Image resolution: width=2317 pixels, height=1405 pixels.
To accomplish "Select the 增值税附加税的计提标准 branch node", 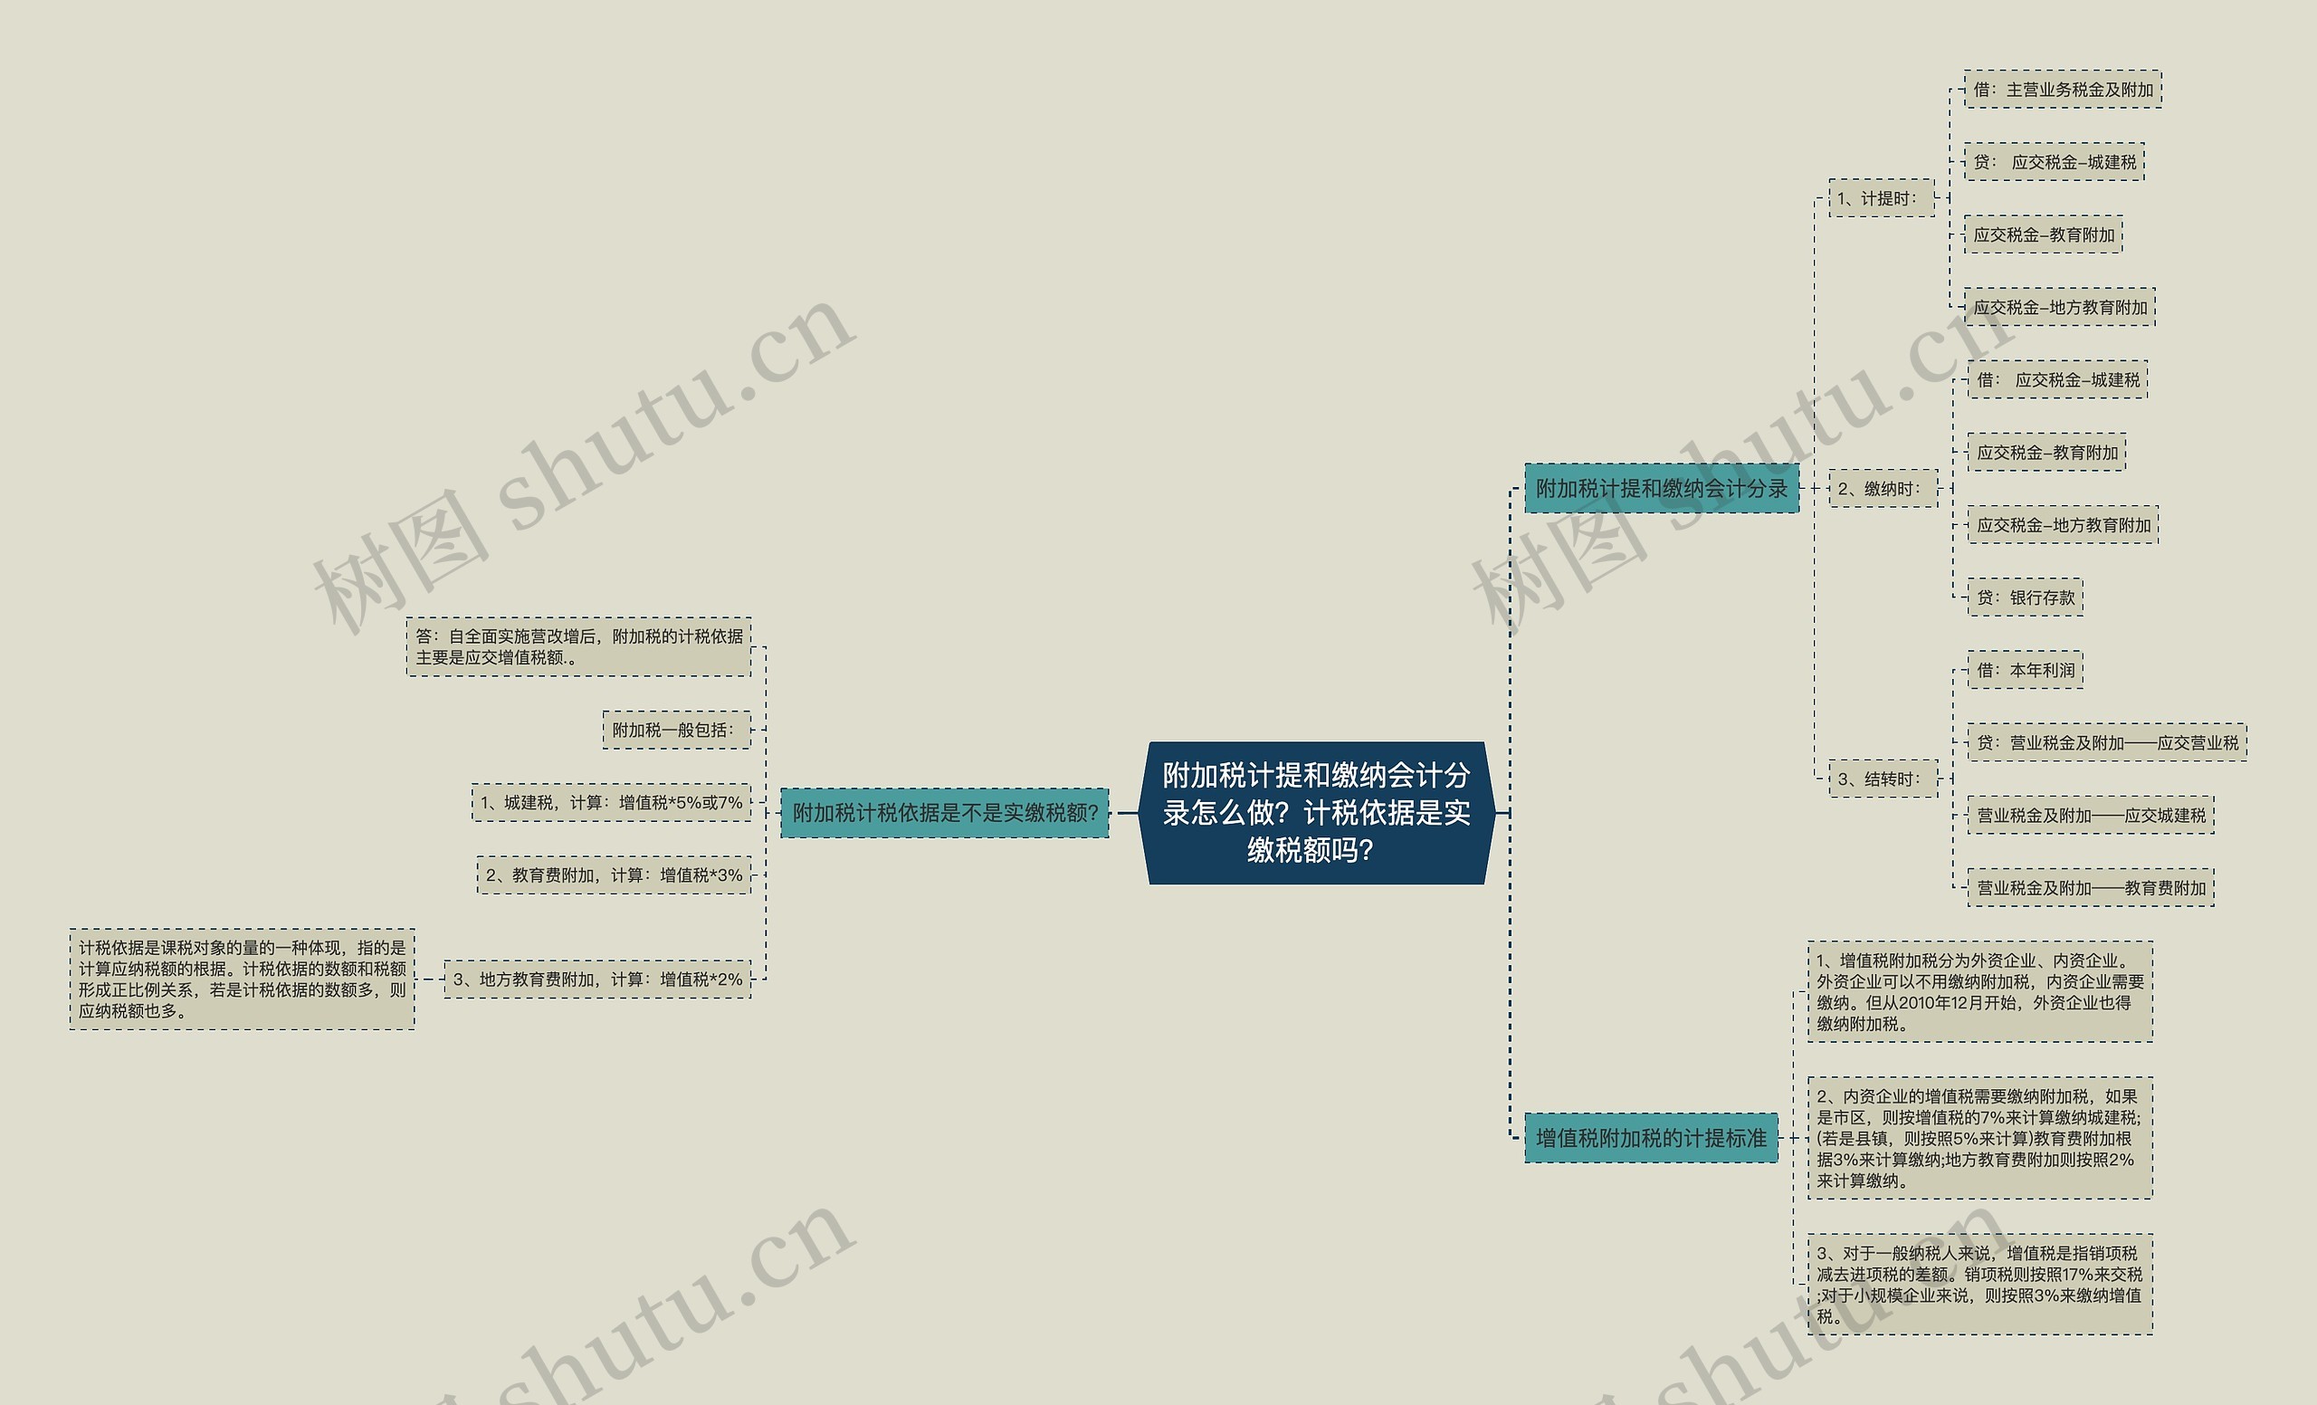I will [1650, 1138].
